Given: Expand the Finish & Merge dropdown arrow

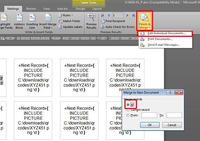Looking at the screenshot, I should point(149,28).
